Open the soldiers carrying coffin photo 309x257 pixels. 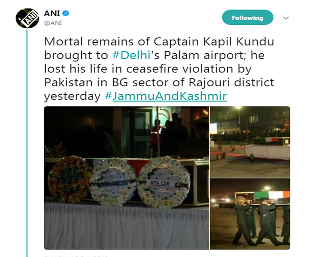click(x=250, y=214)
